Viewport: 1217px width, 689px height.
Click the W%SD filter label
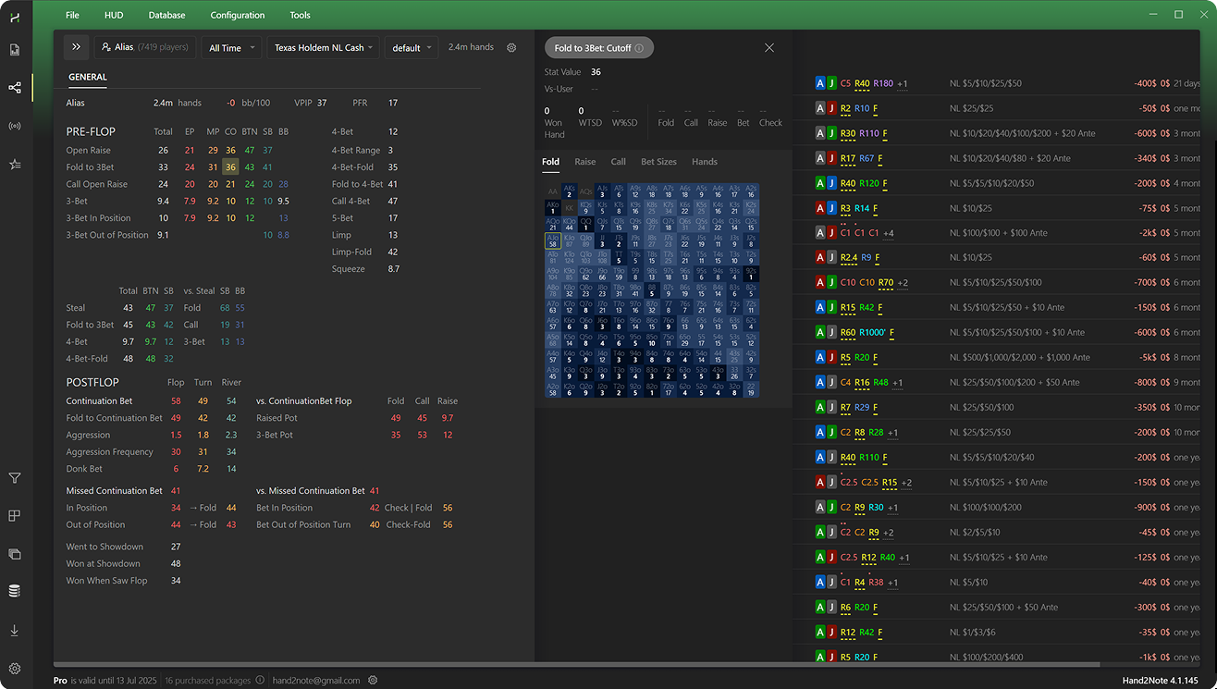[x=625, y=122]
